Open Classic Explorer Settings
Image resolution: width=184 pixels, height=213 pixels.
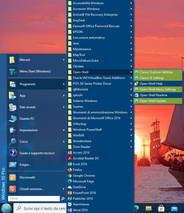coord(158,72)
